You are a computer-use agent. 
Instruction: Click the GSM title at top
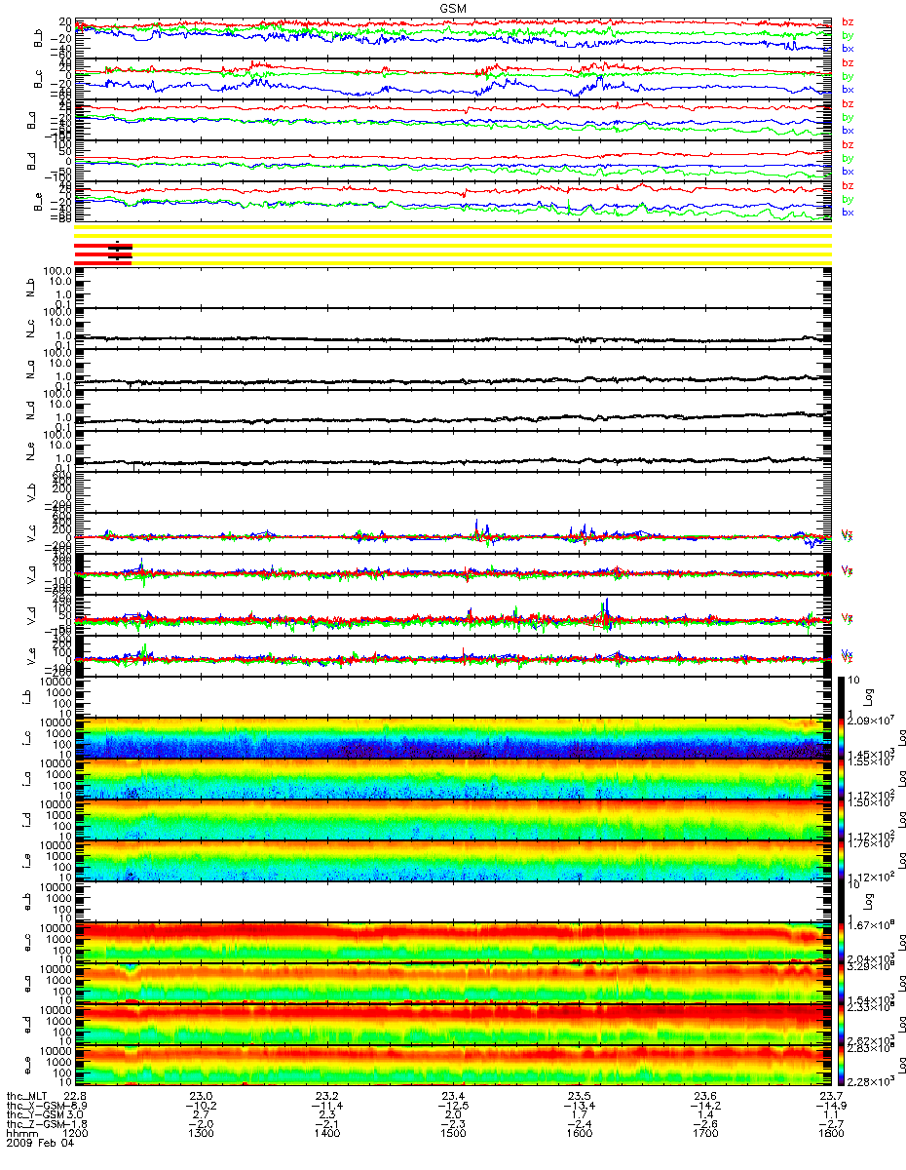tap(452, 7)
